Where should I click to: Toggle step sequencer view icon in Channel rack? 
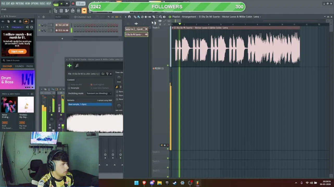tap(117, 17)
